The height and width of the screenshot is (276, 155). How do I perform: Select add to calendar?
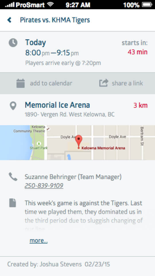[x=51, y=83]
